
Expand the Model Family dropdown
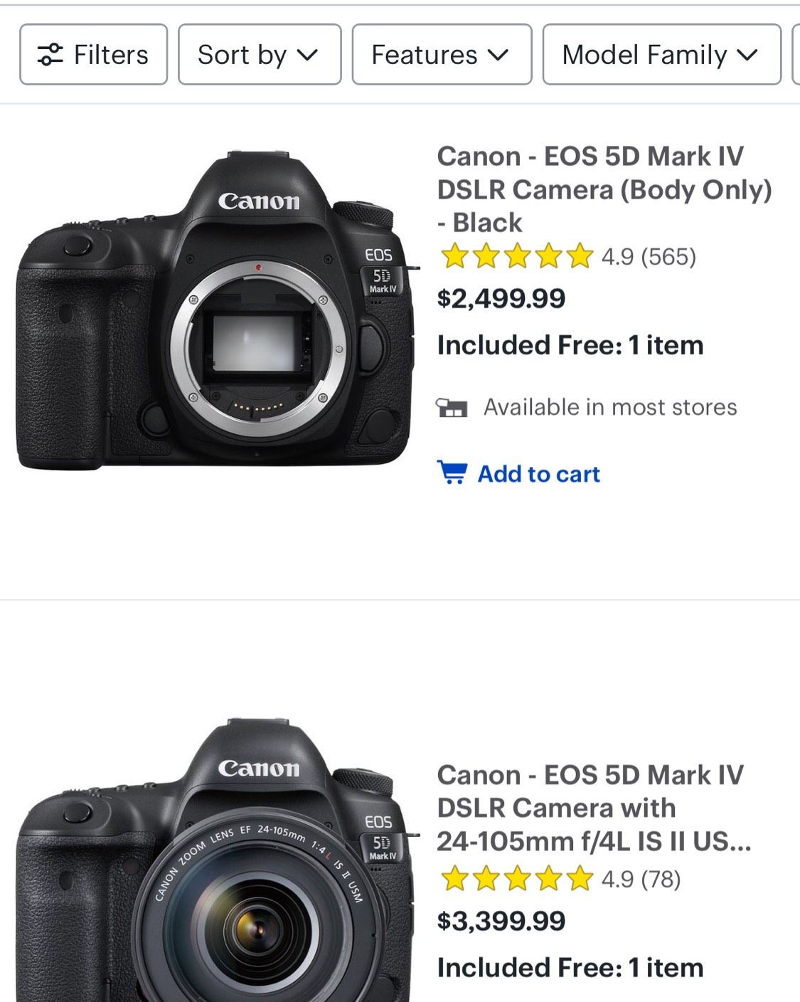click(661, 55)
